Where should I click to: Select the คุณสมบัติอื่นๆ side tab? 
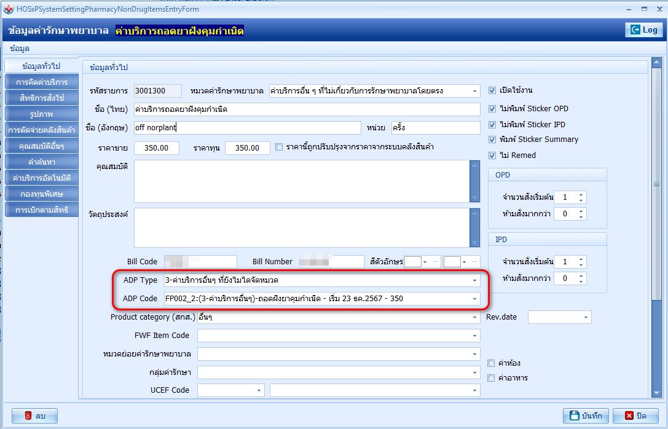pos(42,146)
